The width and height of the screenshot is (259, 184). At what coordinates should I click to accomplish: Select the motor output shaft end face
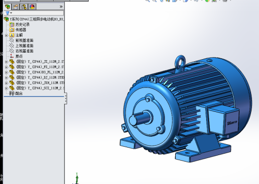point(133,120)
